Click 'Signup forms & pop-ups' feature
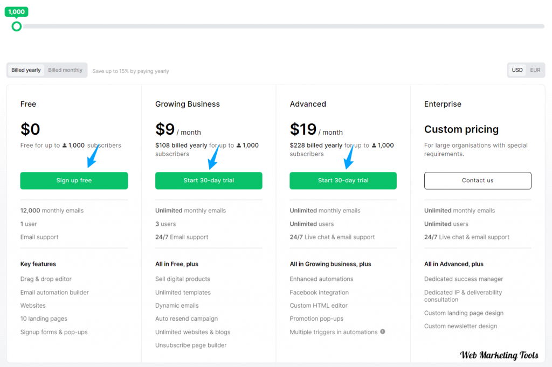This screenshot has width=552, height=367. (54, 332)
